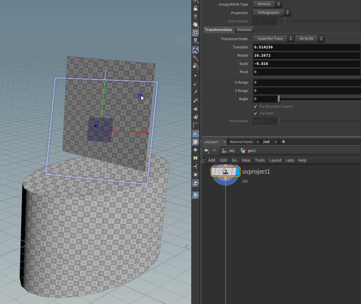Toggle the blue display flag on uvproject1 node

pyautogui.click(x=238, y=172)
